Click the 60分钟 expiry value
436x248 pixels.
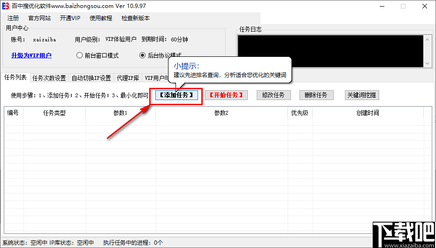coord(179,39)
